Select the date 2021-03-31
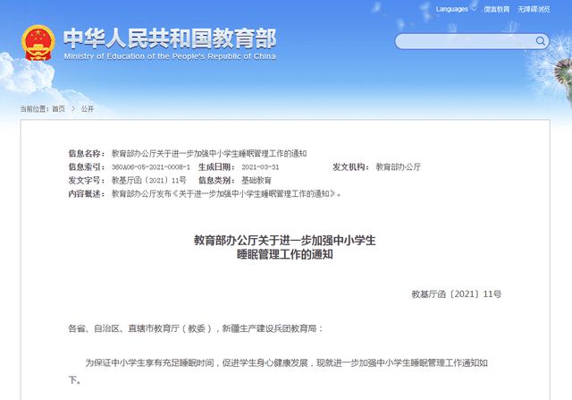This screenshot has width=572, height=400. pyautogui.click(x=260, y=167)
